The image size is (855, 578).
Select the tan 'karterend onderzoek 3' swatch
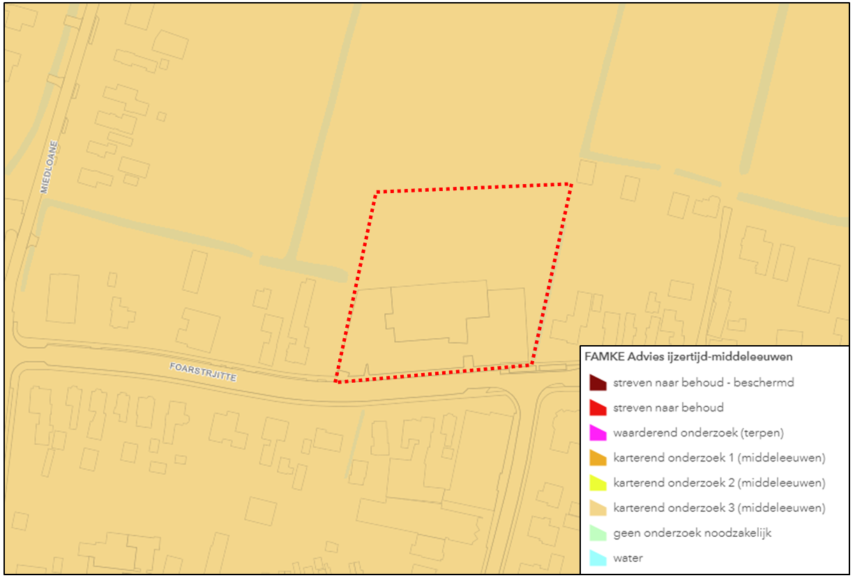pyautogui.click(x=598, y=508)
